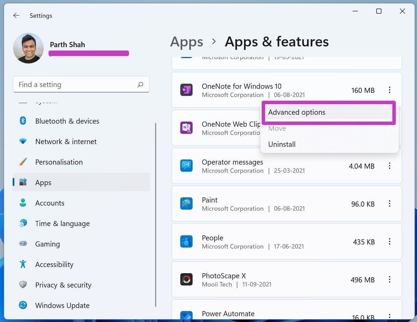
Task: Click the People app icon
Action: 186,241
